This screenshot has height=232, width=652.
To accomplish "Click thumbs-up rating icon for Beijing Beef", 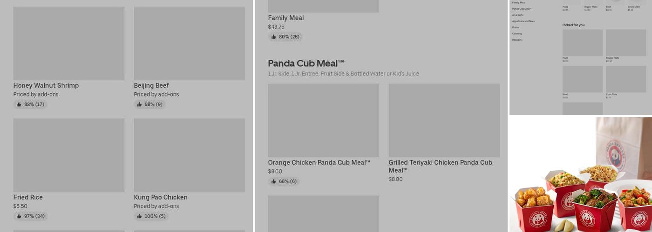I will [x=139, y=104].
